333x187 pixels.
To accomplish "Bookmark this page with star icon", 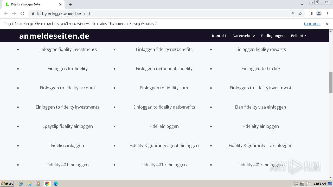I will tap(300, 14).
